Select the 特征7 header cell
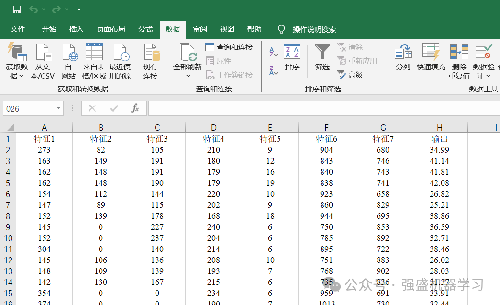Image resolution: width=500 pixels, height=305 pixels. coord(383,138)
